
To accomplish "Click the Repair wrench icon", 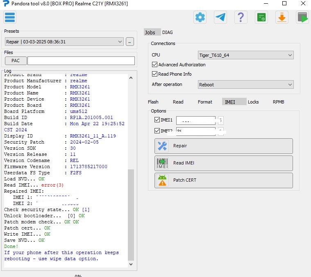I will click(x=162, y=146).
